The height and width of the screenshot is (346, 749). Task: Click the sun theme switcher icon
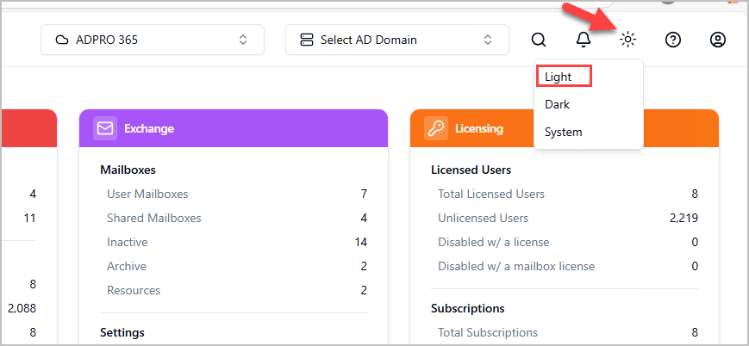(628, 40)
